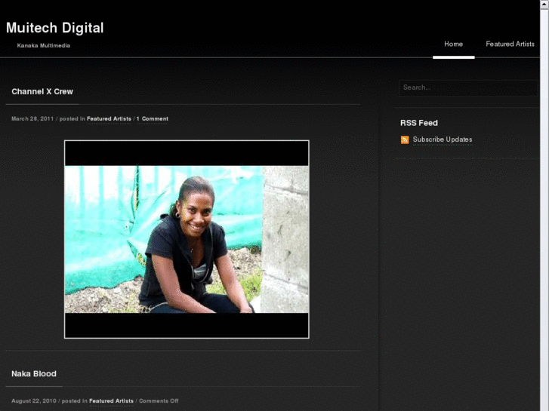This screenshot has width=549, height=411.
Task: Focus the Search input field
Action: pos(467,87)
